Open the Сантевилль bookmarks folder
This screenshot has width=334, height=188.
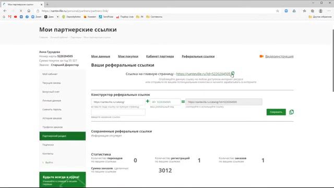pyautogui.click(x=154, y=17)
